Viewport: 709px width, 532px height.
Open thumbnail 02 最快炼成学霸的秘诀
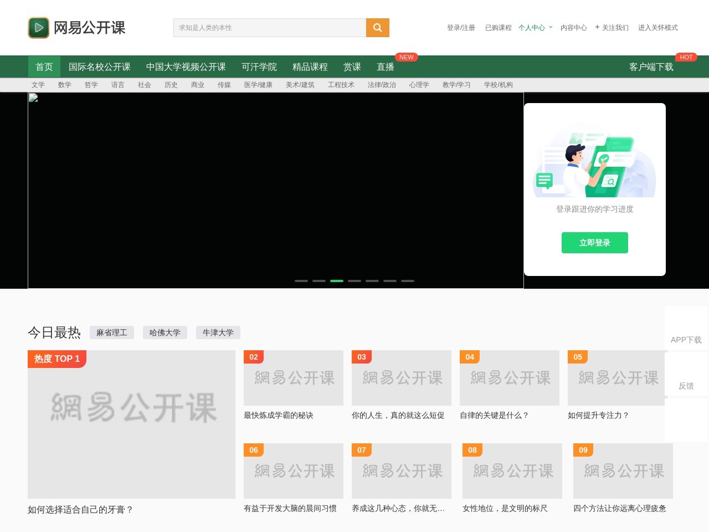294,378
